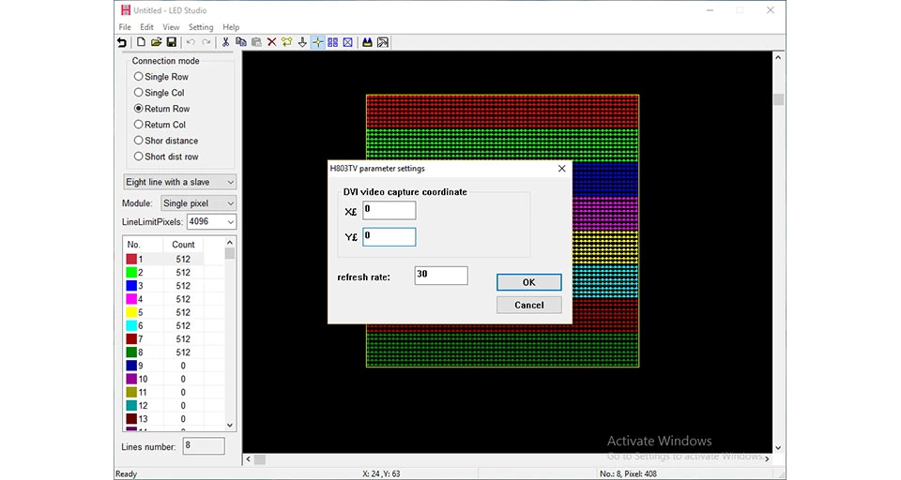Expand the Module Single pixel dropdown
The image size is (901, 480).
198,203
